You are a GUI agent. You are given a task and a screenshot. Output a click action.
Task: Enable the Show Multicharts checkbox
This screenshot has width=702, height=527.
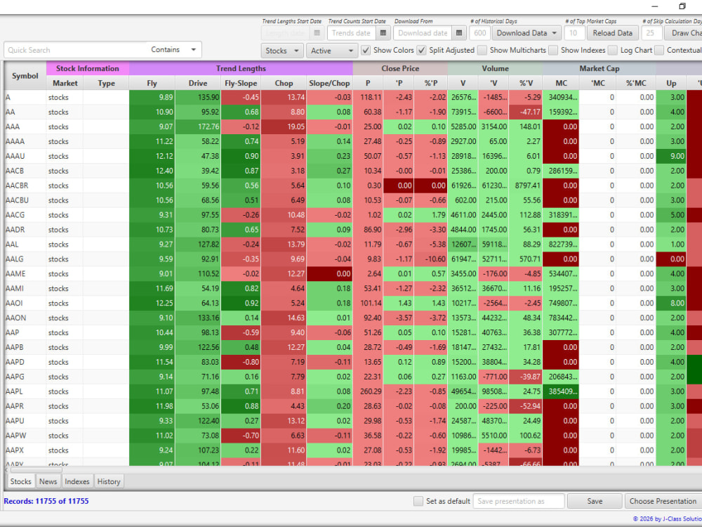coord(482,50)
